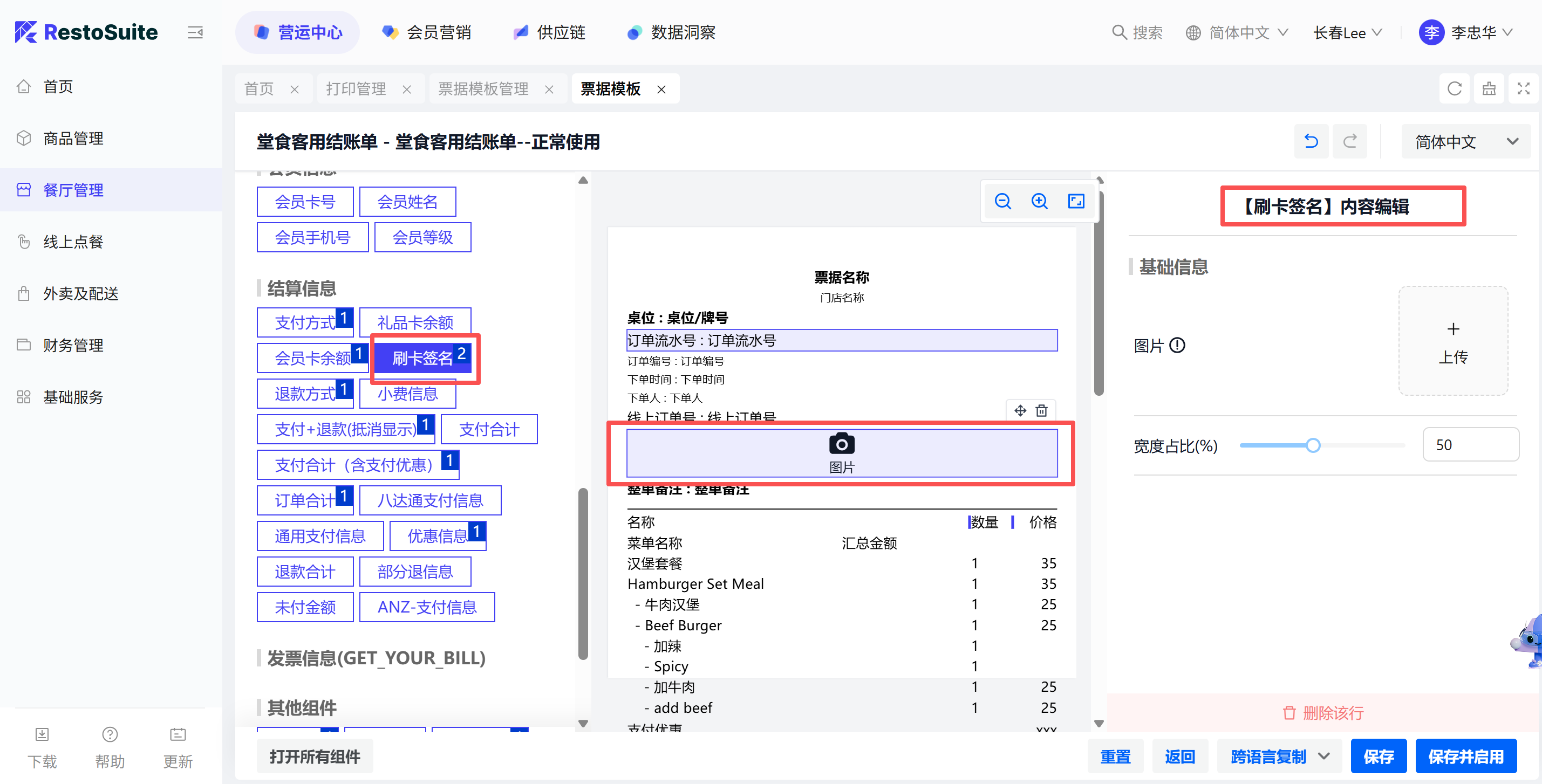Click the zoom out magnifier icon
1542x784 pixels.
tap(1002, 202)
